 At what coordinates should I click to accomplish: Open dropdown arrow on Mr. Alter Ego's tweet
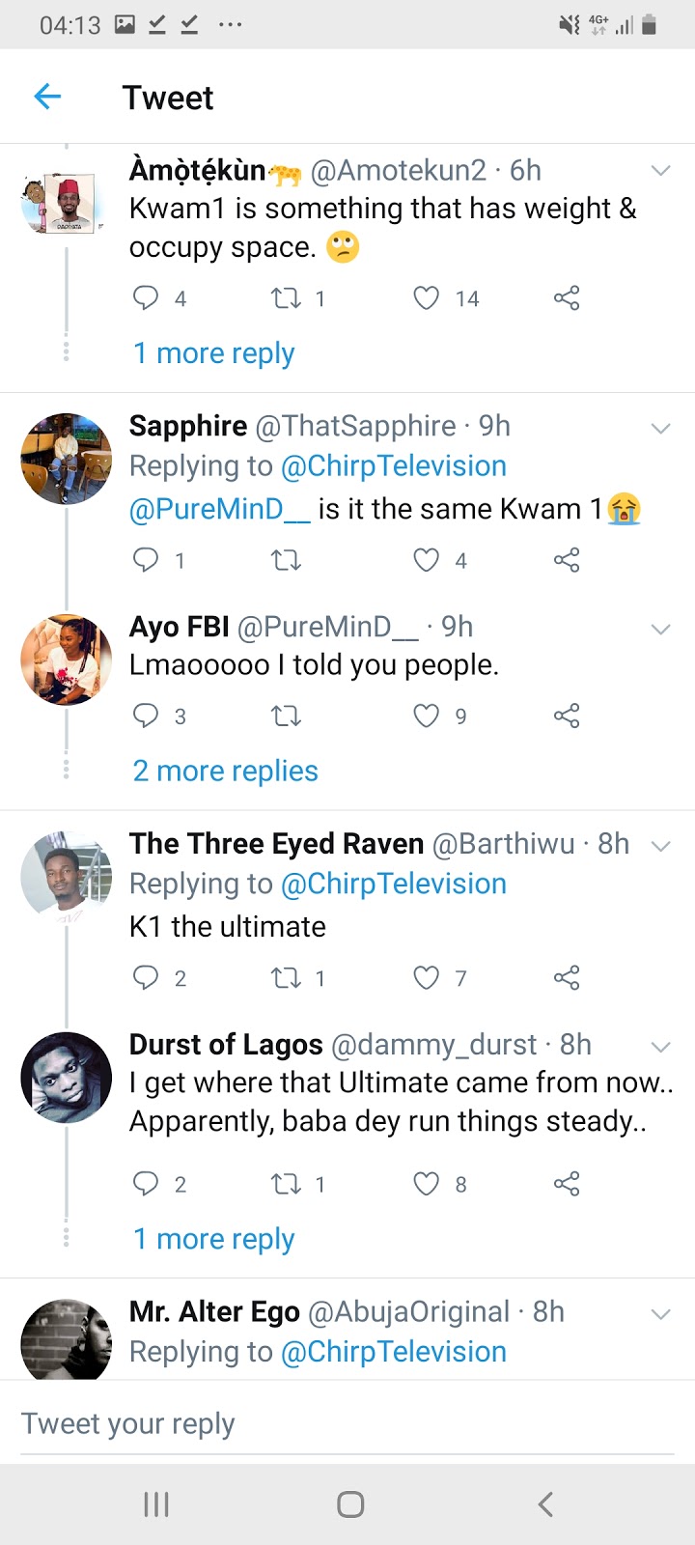[x=661, y=1313]
